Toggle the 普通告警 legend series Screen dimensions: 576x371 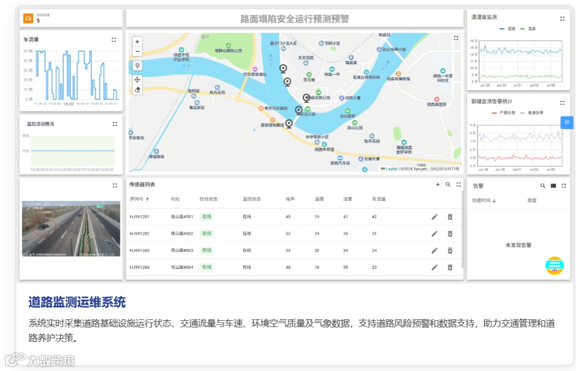tap(532, 113)
